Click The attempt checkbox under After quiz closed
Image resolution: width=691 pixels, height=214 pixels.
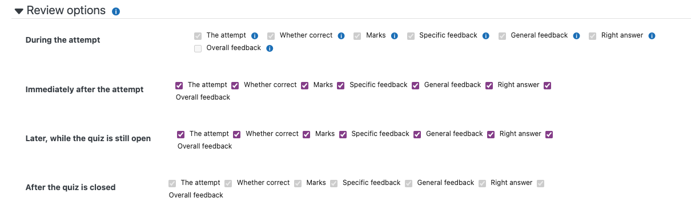pyautogui.click(x=172, y=183)
